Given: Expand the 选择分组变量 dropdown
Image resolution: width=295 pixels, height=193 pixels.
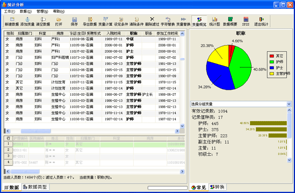Looking at the screenshot, I should [x=289, y=104].
